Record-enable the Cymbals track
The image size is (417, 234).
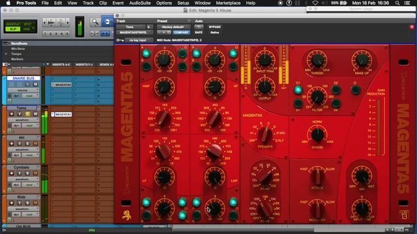tap(12, 174)
